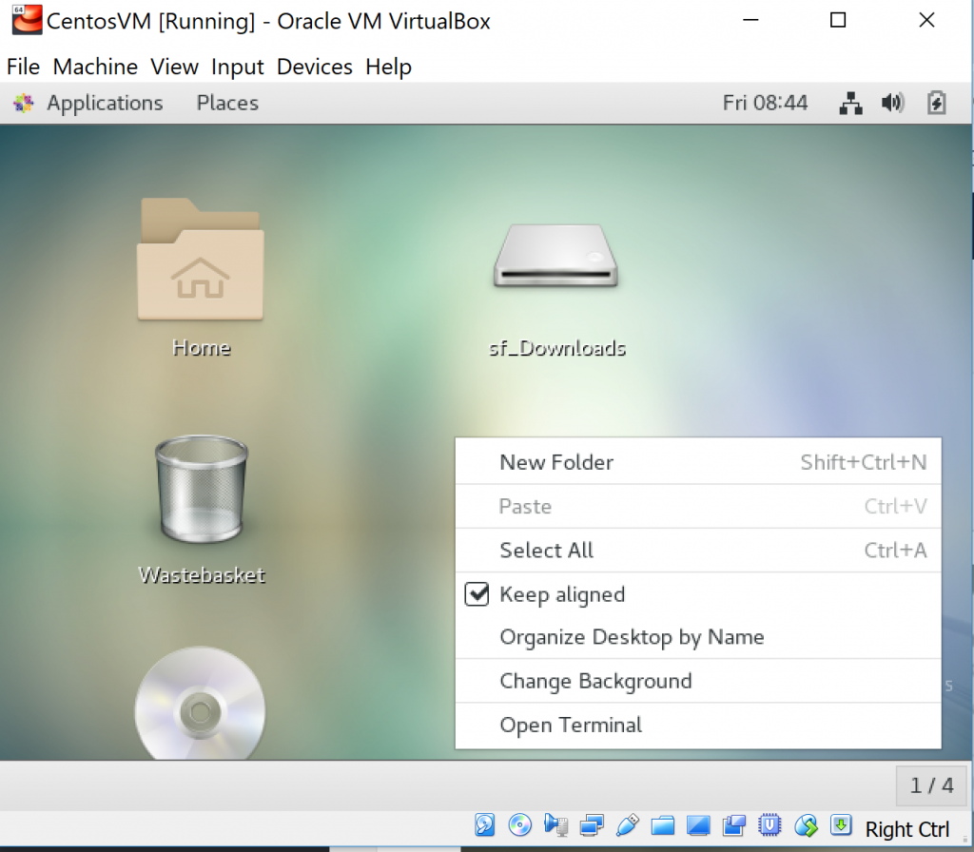
Task: Click the USB devices status icon
Action: (x=628, y=825)
